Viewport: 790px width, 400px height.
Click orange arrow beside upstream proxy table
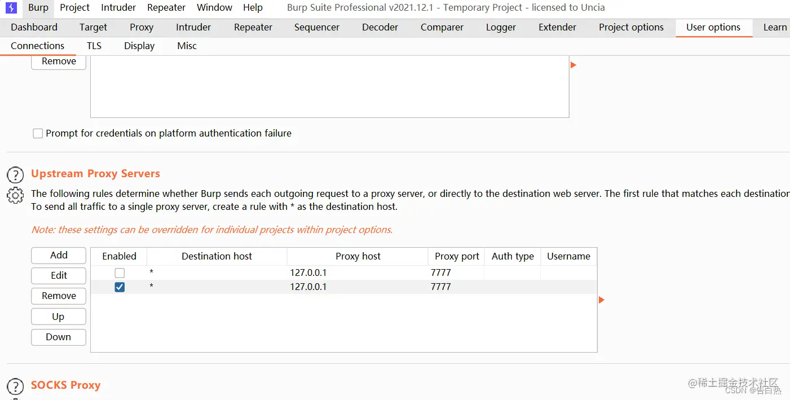point(601,300)
